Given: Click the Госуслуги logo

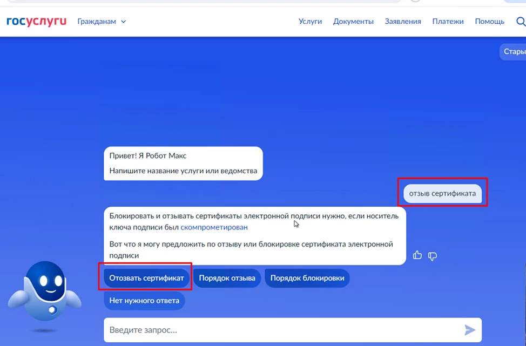Looking at the screenshot, I should click(36, 22).
